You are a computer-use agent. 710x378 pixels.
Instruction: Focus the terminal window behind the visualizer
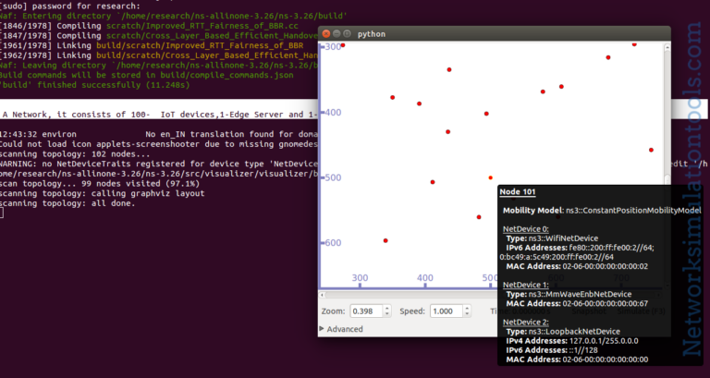click(x=139, y=277)
